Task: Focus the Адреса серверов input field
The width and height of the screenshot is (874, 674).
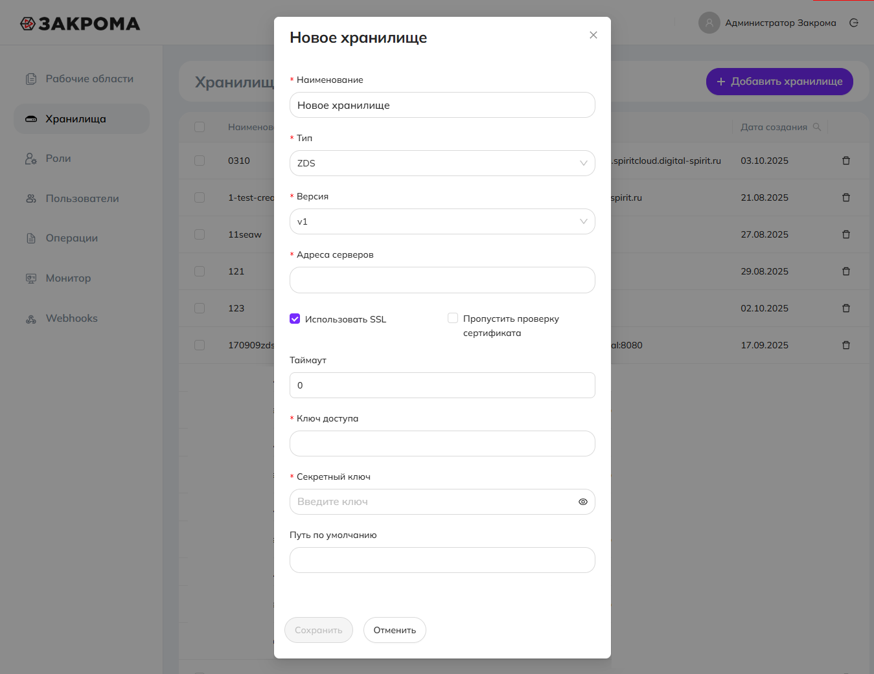Action: click(442, 280)
